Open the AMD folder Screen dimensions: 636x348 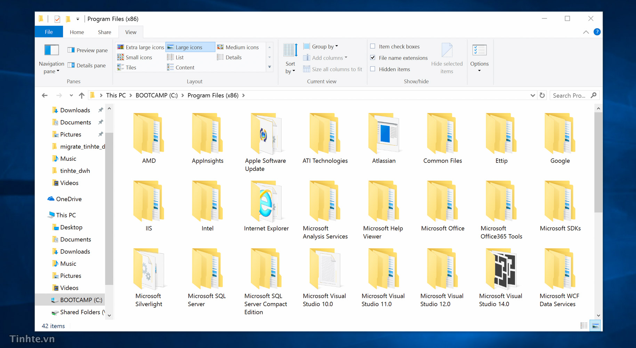[x=149, y=139]
